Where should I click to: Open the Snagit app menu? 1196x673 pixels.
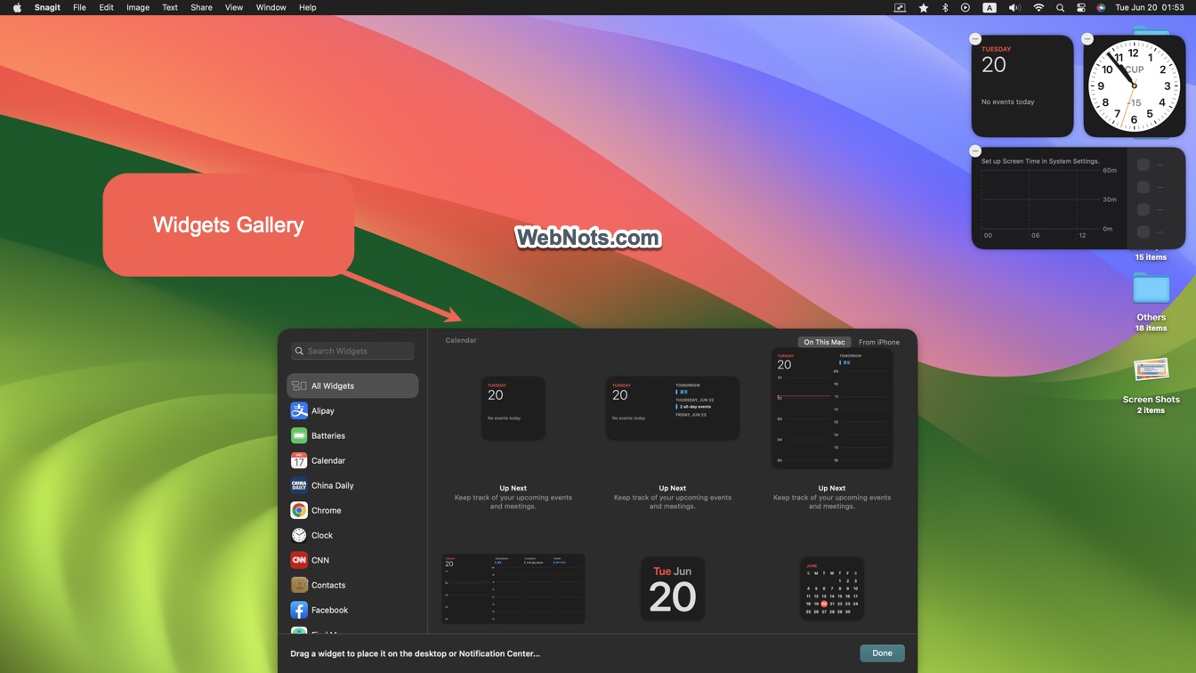click(47, 7)
